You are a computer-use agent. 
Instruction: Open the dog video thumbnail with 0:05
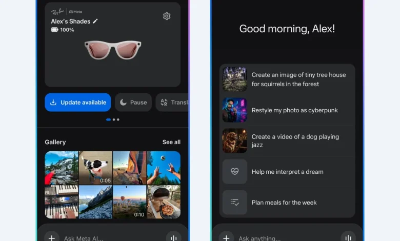[x=95, y=168]
